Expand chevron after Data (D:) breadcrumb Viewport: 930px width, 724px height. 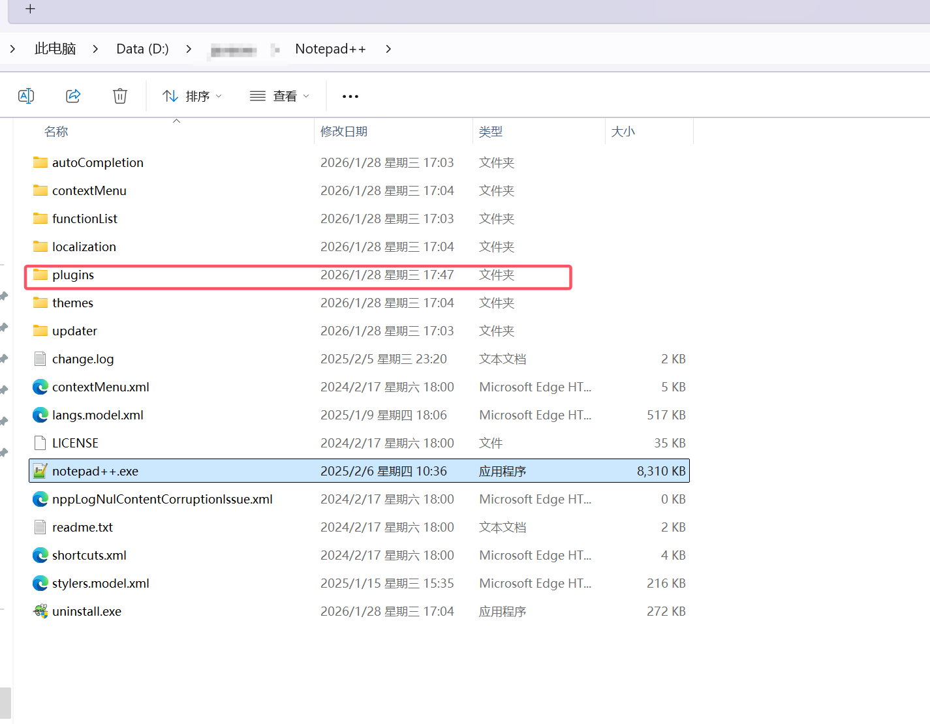[x=189, y=49]
